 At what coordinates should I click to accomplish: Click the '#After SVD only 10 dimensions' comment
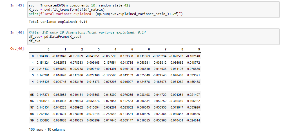click(87, 32)
